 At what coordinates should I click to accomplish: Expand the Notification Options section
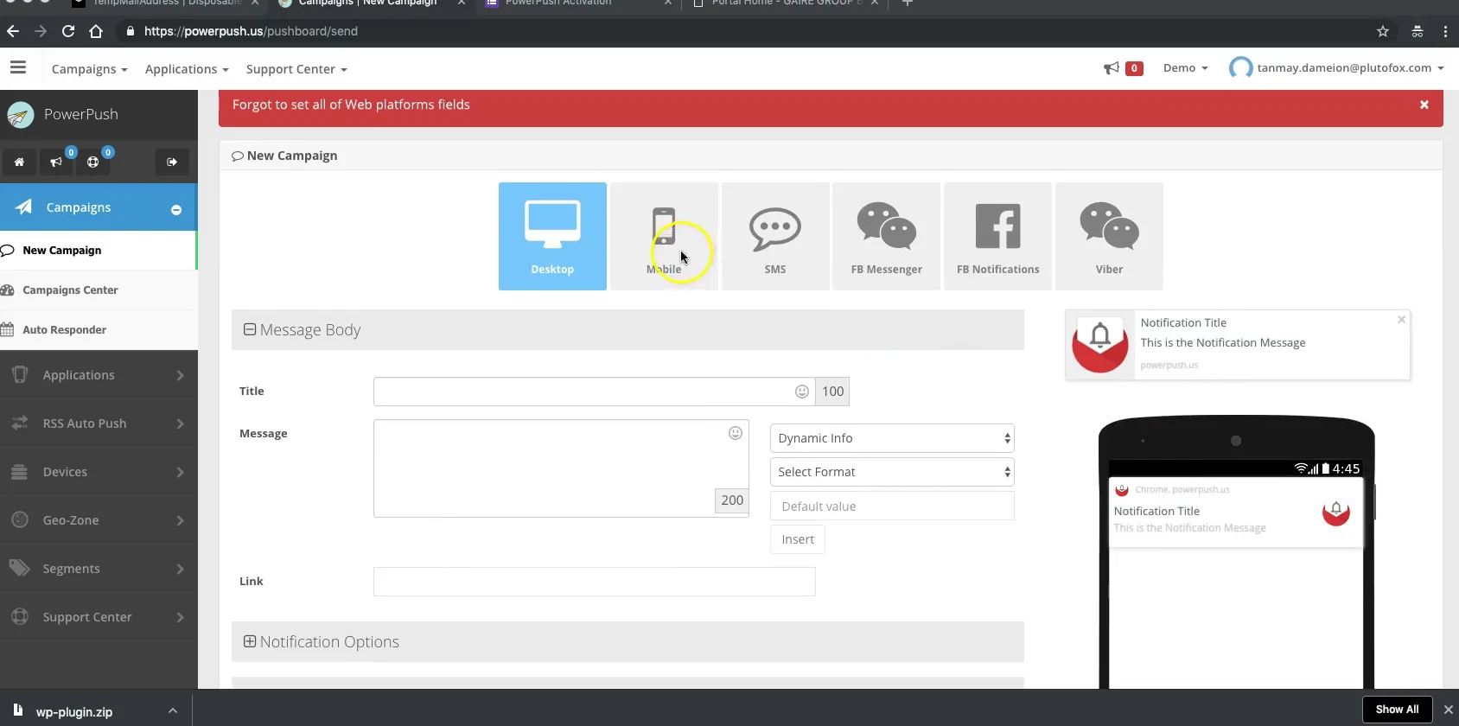(x=250, y=641)
